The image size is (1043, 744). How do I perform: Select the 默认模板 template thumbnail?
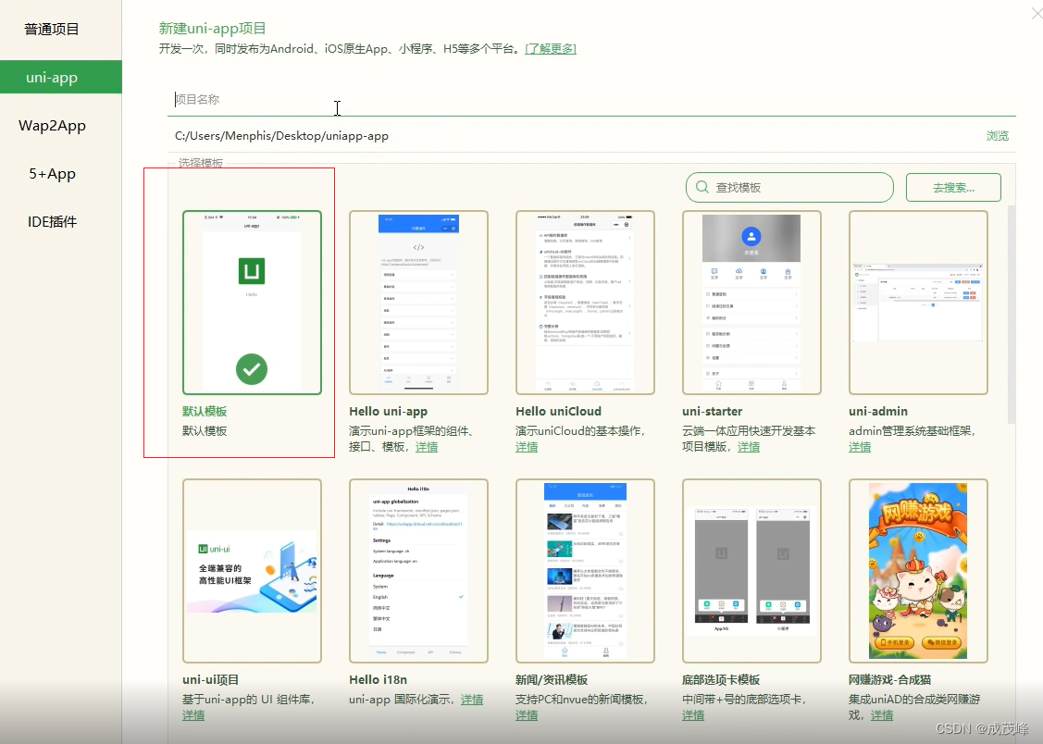click(x=252, y=303)
